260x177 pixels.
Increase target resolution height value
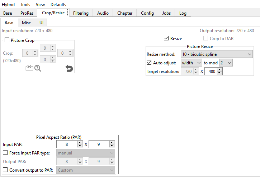[x=220, y=70]
